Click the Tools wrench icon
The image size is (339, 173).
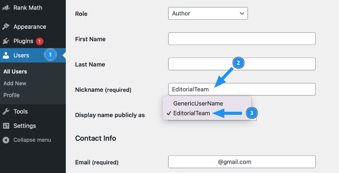[x=6, y=112]
